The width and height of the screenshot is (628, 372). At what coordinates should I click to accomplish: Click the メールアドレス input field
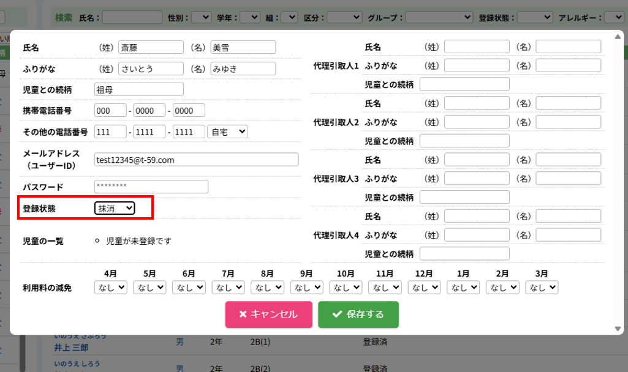[196, 160]
